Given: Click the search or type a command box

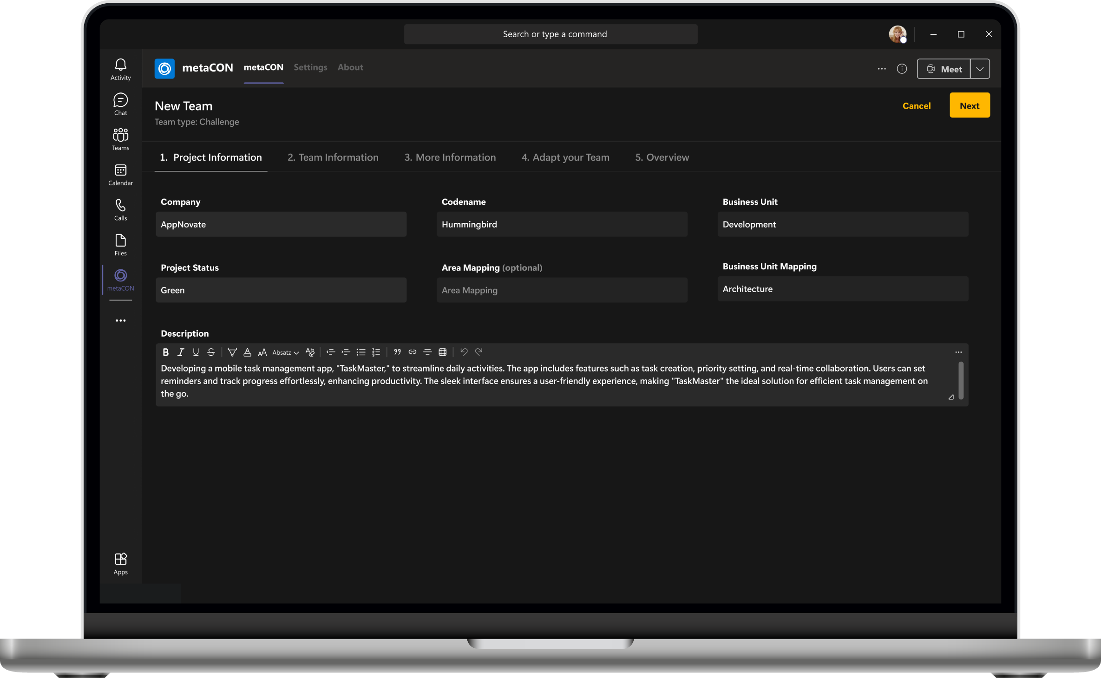Looking at the screenshot, I should tap(550, 34).
